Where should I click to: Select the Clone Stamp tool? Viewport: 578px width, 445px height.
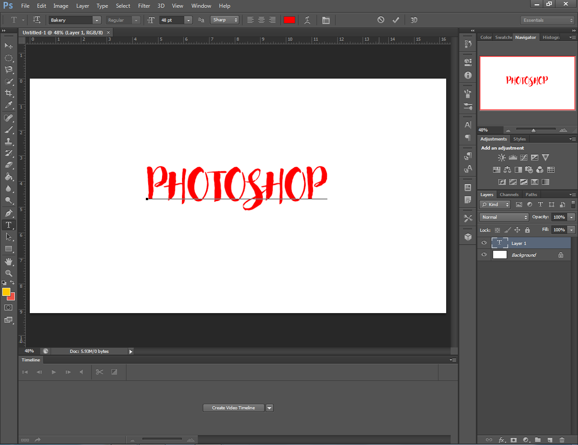(9, 141)
